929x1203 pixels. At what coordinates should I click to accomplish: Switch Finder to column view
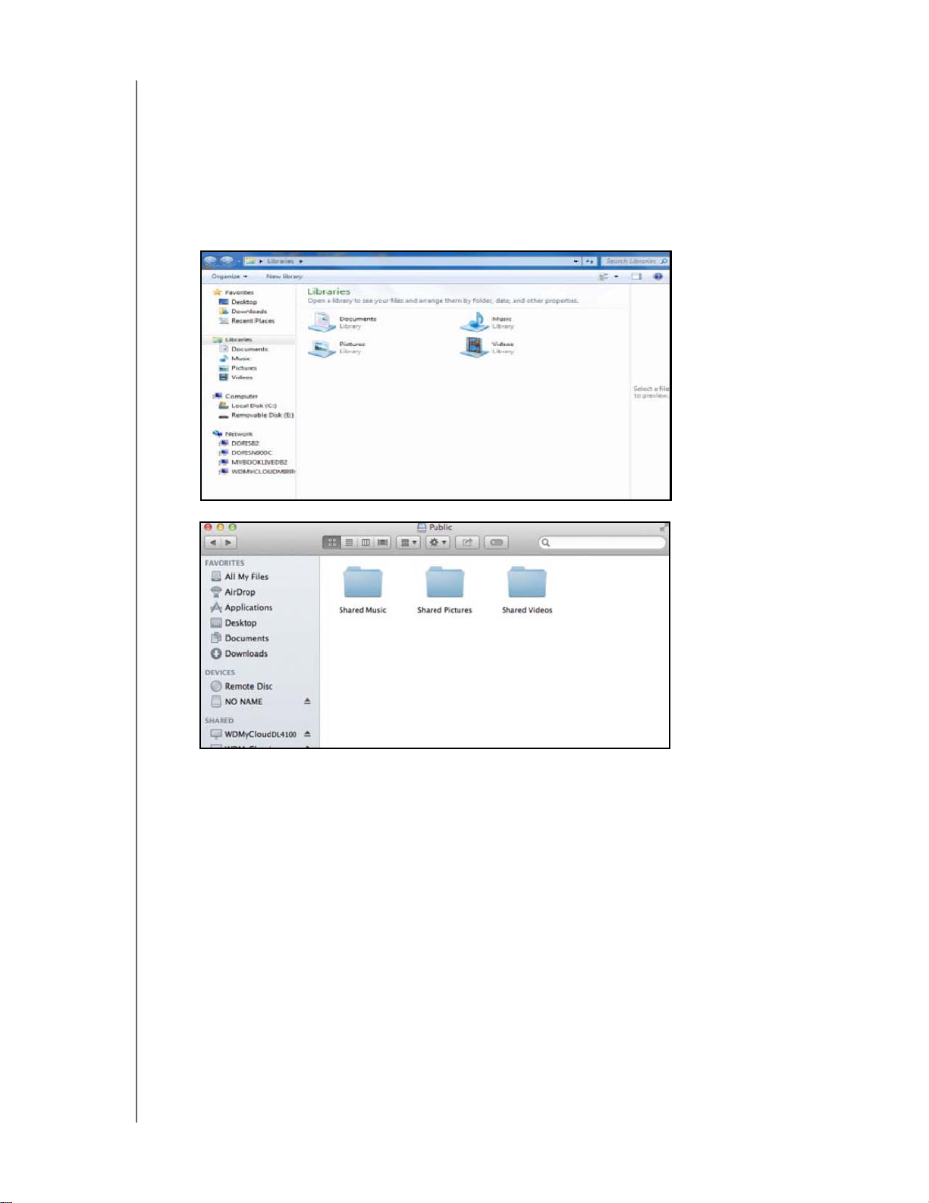click(x=366, y=543)
